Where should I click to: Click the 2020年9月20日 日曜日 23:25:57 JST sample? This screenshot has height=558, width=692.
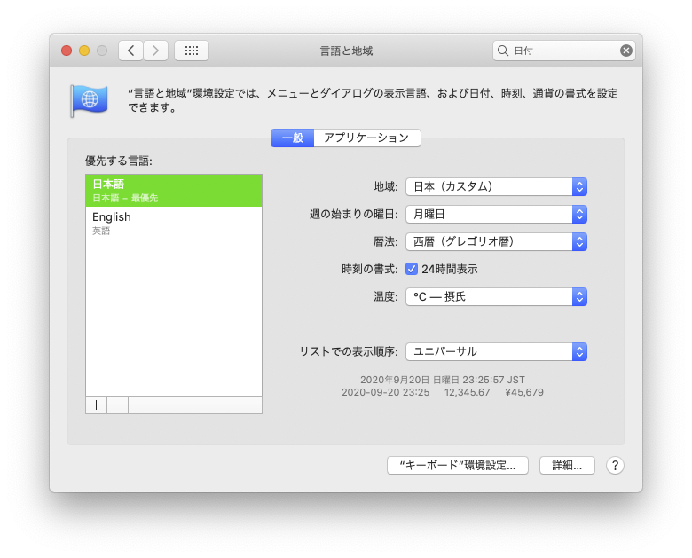click(443, 380)
